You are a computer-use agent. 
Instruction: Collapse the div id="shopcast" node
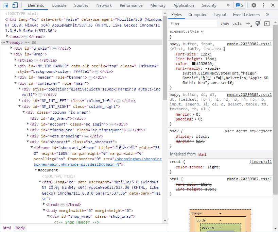click(28, 141)
